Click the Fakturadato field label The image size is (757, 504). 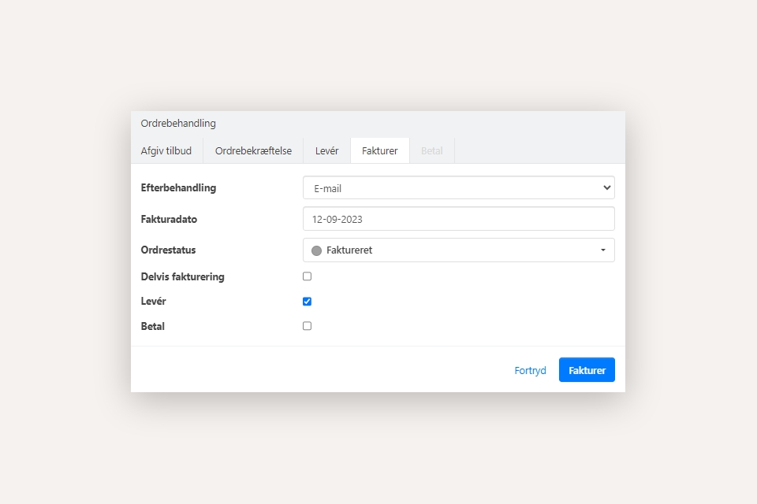pos(174,219)
